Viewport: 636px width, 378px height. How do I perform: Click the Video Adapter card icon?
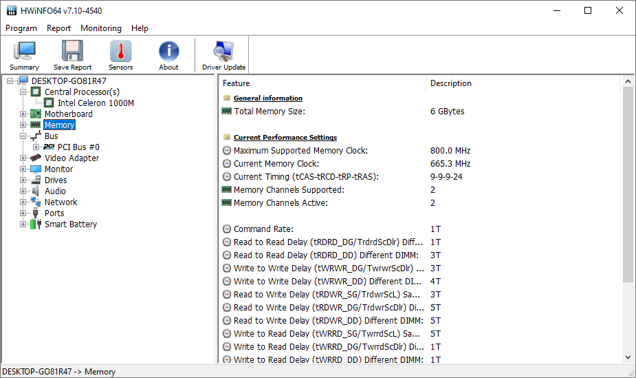coord(36,158)
